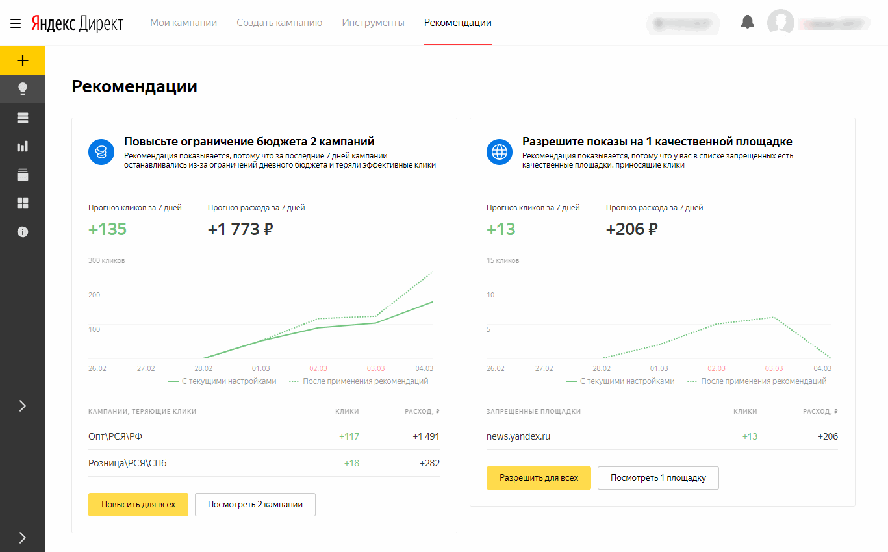Click Посмотреть 1 площадку button
This screenshot has width=888, height=552.
[x=658, y=478]
